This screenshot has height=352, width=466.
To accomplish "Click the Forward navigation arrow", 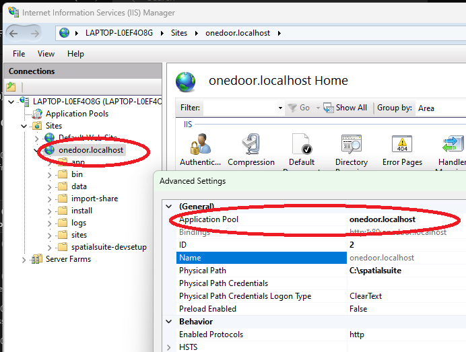I will click(x=35, y=33).
